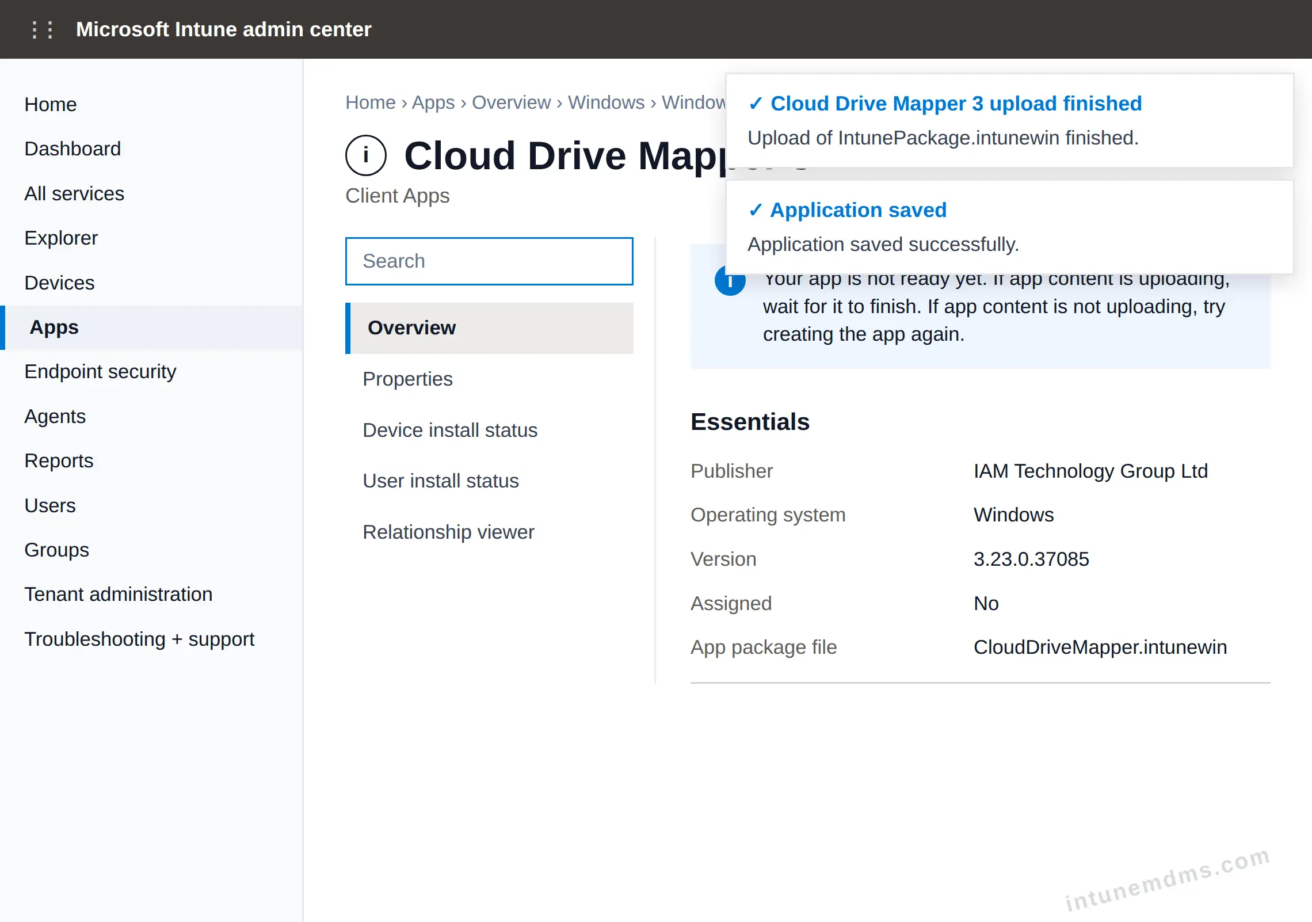
Task: Open the portal menu grip icon
Action: [x=43, y=29]
